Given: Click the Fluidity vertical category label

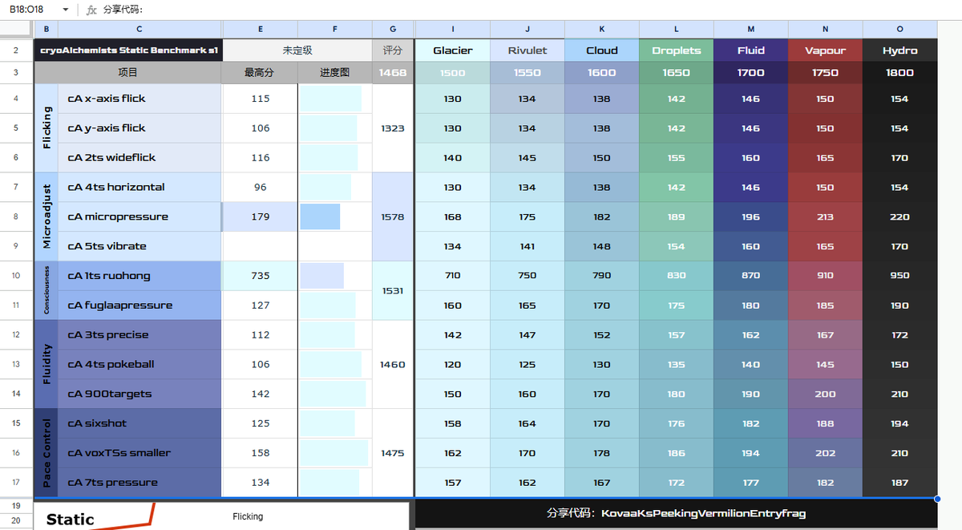Looking at the screenshot, I should coord(46,364).
